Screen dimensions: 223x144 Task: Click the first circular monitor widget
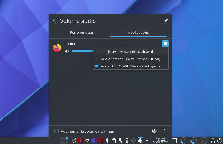click(183, 141)
